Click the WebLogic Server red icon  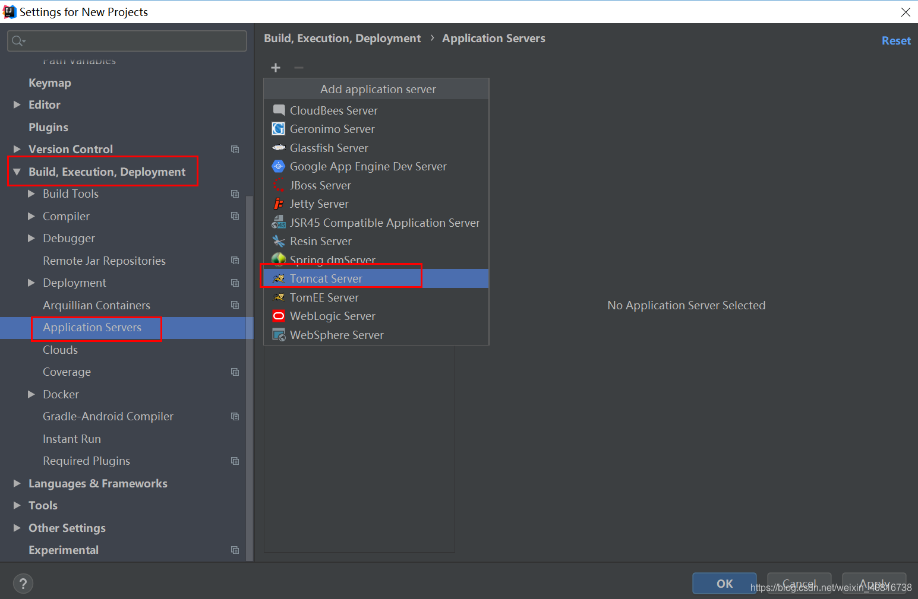click(x=279, y=316)
